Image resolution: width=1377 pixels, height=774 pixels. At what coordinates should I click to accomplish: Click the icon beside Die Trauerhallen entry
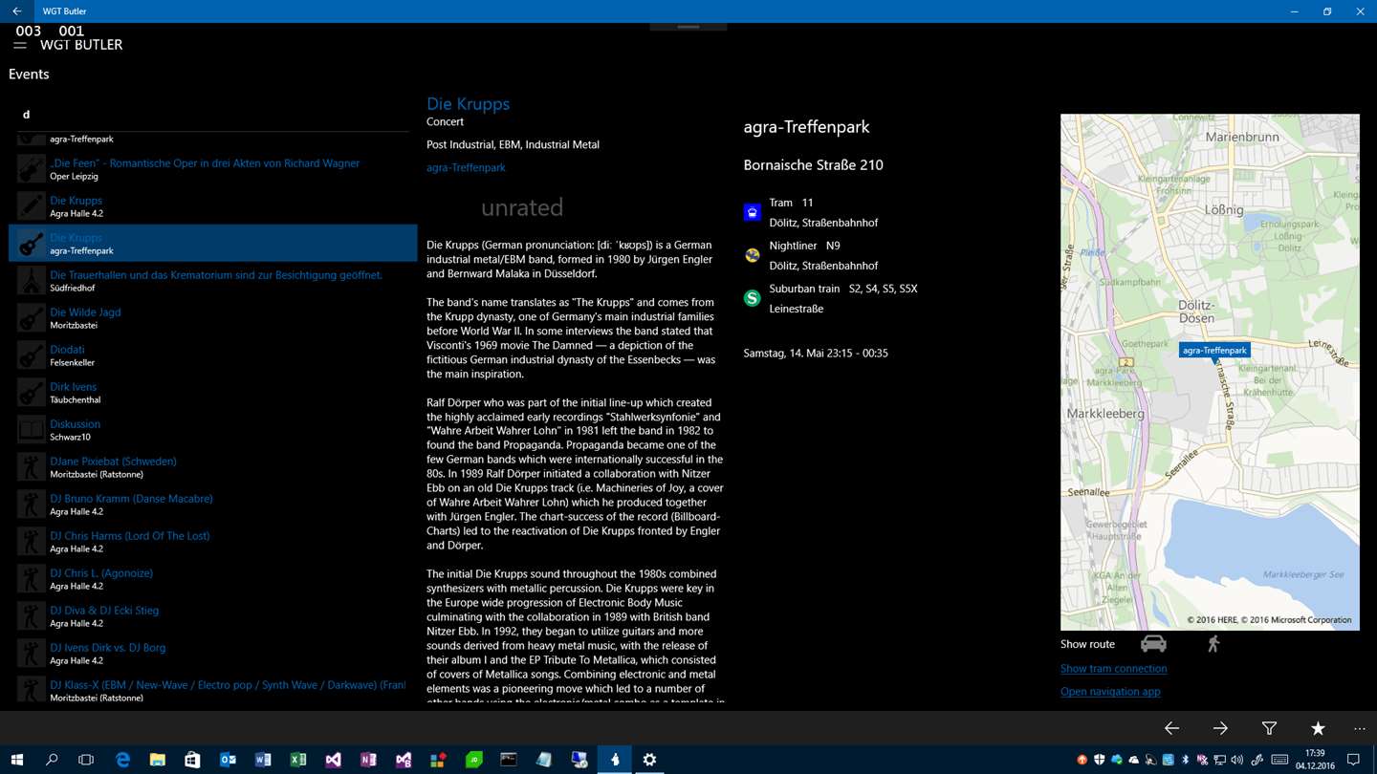(31, 281)
